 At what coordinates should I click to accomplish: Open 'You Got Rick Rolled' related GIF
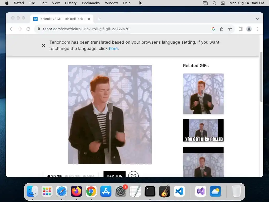point(203,130)
